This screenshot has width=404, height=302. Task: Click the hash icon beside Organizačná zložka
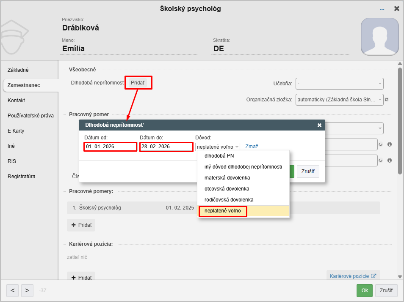(x=386, y=100)
